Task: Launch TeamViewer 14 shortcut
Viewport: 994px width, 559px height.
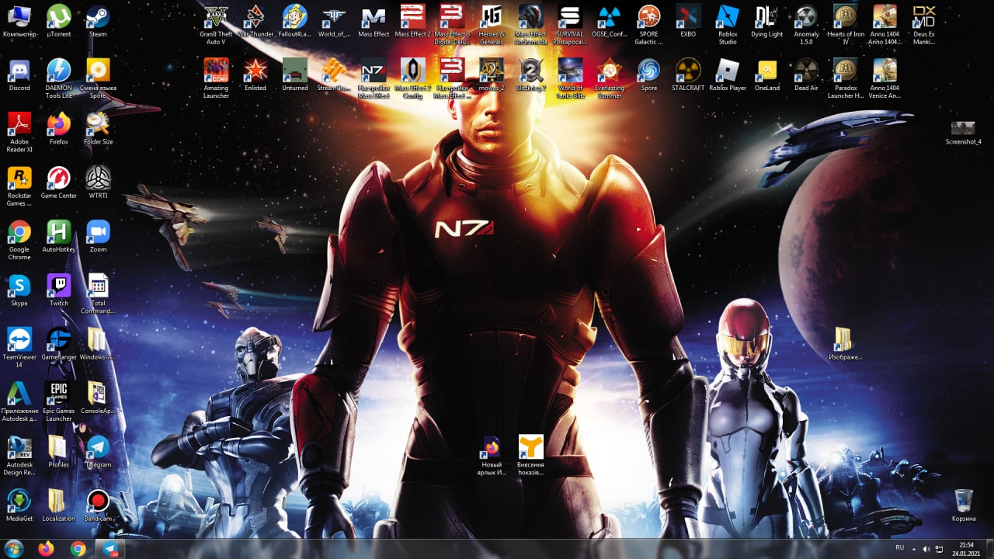Action: 19,347
